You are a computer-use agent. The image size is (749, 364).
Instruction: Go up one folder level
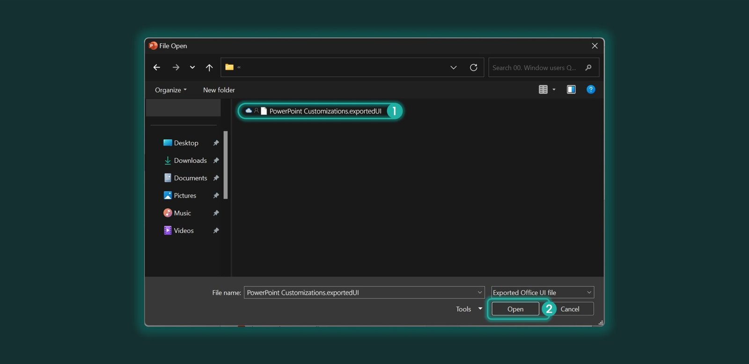click(209, 67)
